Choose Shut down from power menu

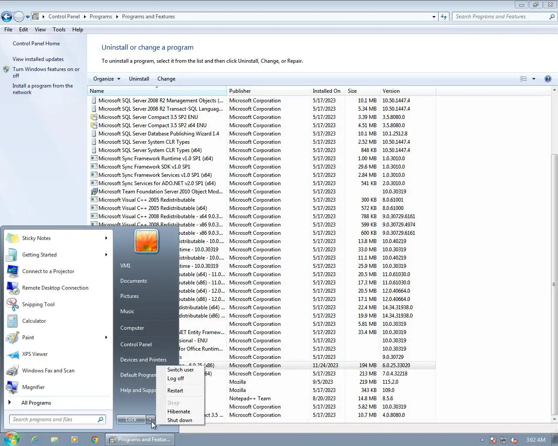[180, 420]
